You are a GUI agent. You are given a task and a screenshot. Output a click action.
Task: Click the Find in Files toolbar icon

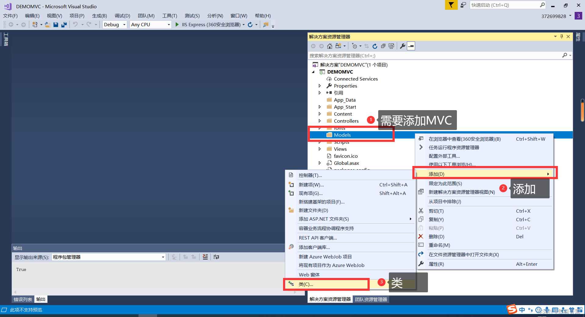pyautogui.click(x=266, y=25)
